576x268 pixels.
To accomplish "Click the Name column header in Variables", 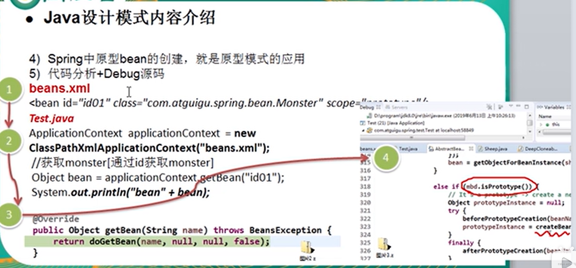I will 545,117.
